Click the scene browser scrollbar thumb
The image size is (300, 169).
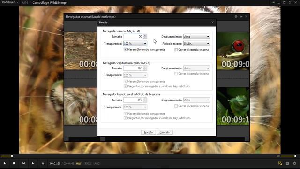[x=103, y=139]
